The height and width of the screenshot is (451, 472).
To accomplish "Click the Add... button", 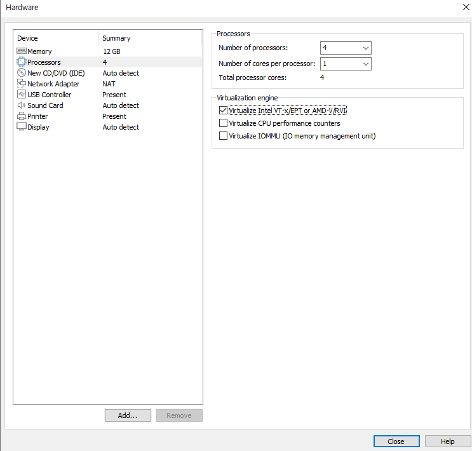I will click(x=128, y=415).
